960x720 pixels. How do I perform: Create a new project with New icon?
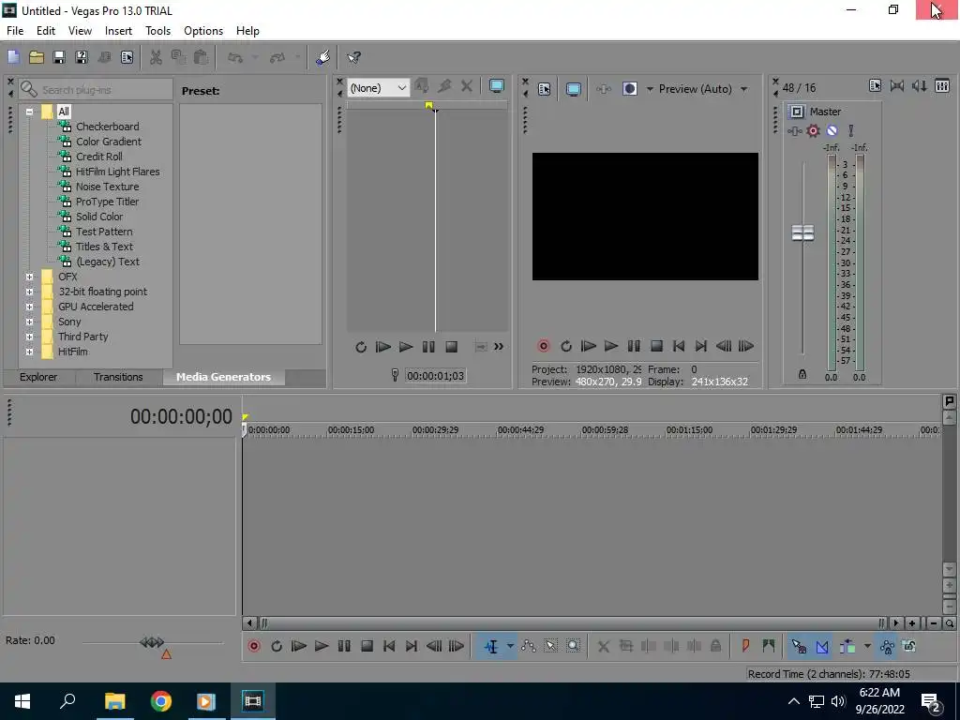[x=13, y=57]
